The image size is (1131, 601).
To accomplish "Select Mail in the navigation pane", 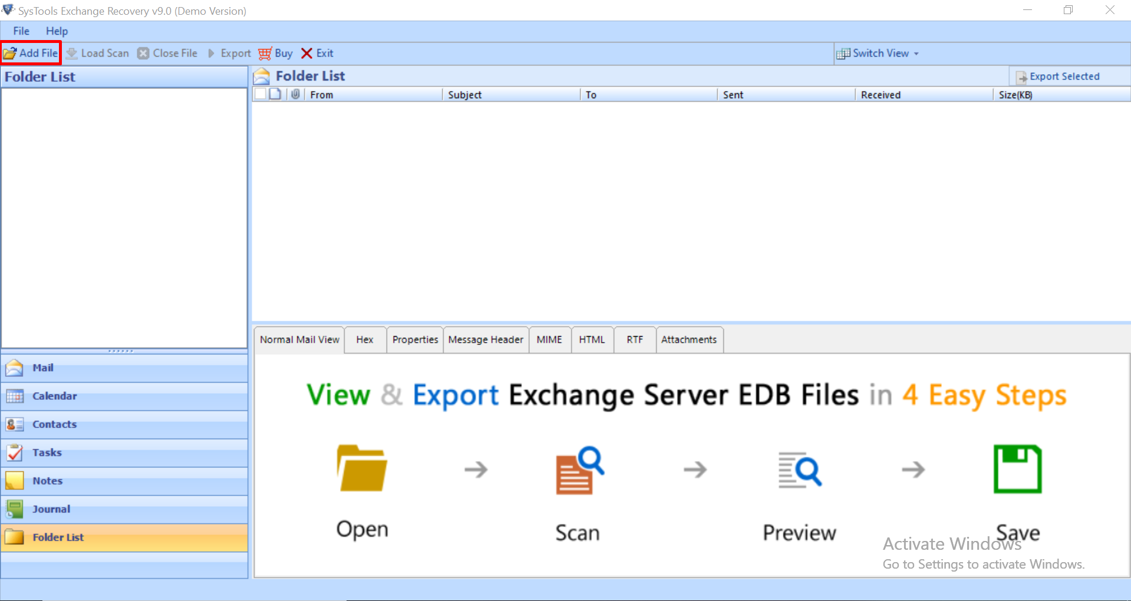I will (x=124, y=368).
